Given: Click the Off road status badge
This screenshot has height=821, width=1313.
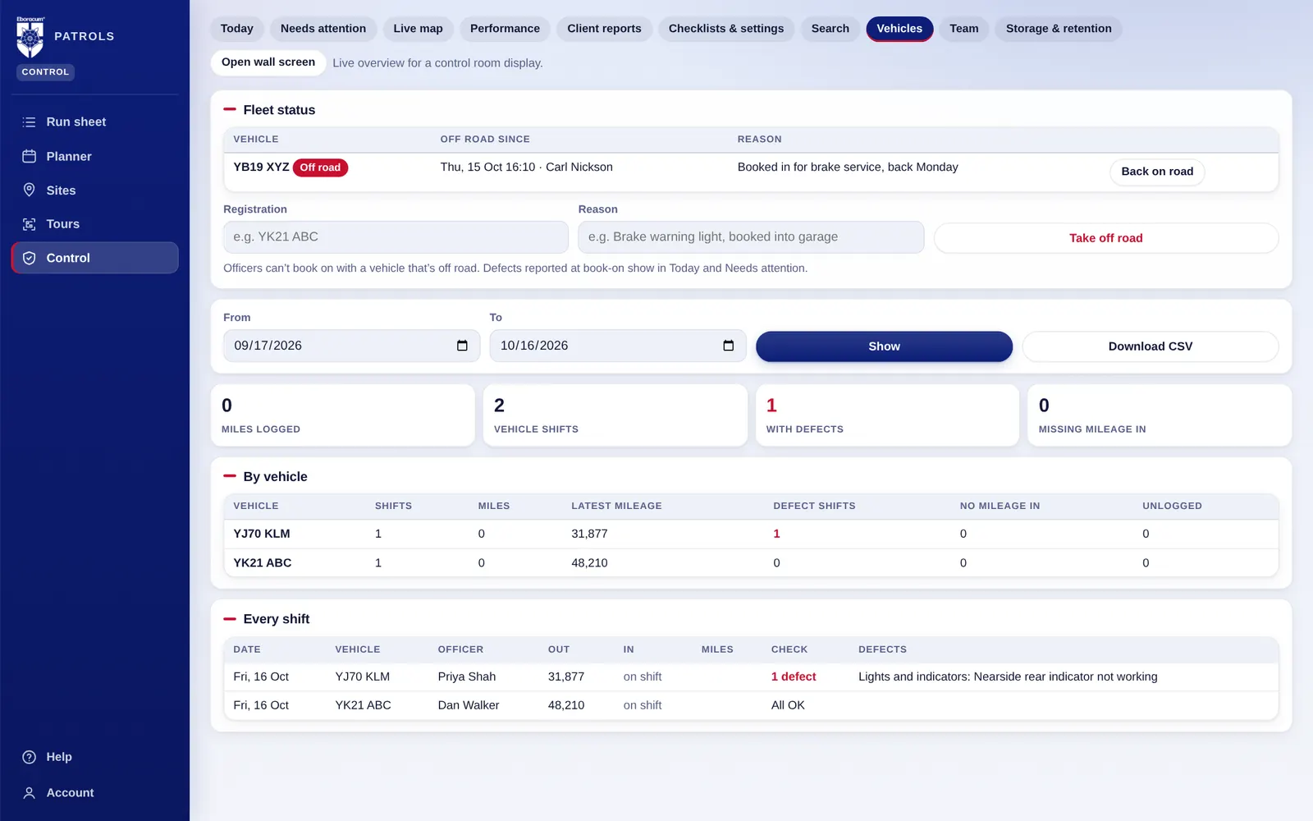Looking at the screenshot, I should (320, 167).
